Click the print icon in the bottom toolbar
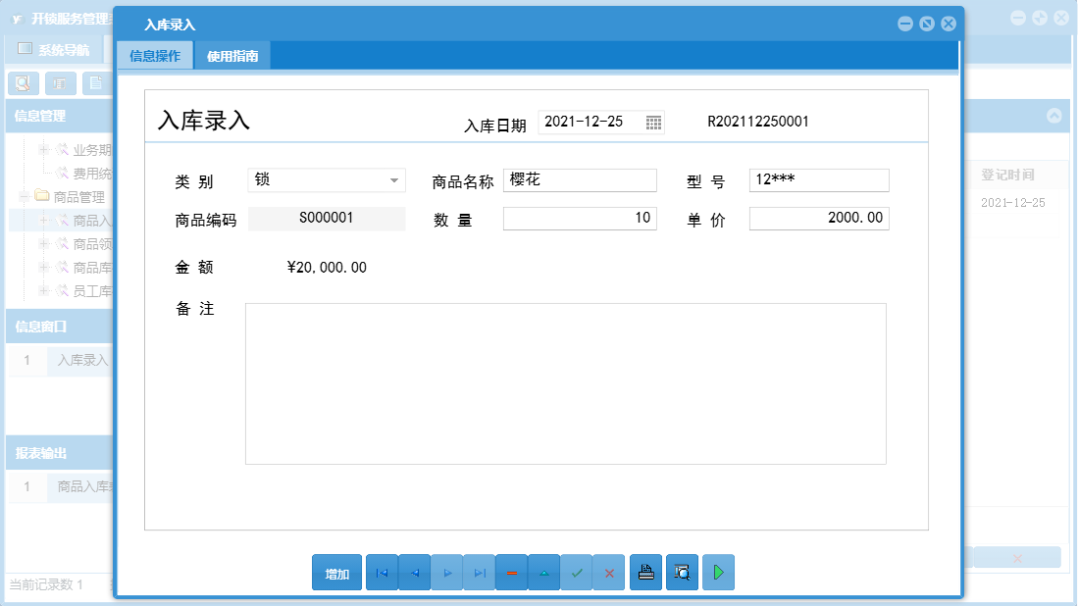The height and width of the screenshot is (606, 1078). point(645,572)
